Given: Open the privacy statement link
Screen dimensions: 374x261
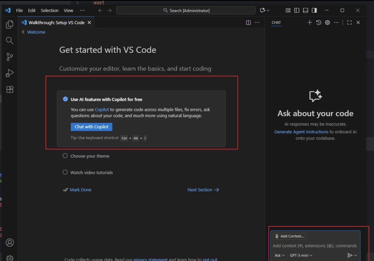Looking at the screenshot, I should (150, 259).
